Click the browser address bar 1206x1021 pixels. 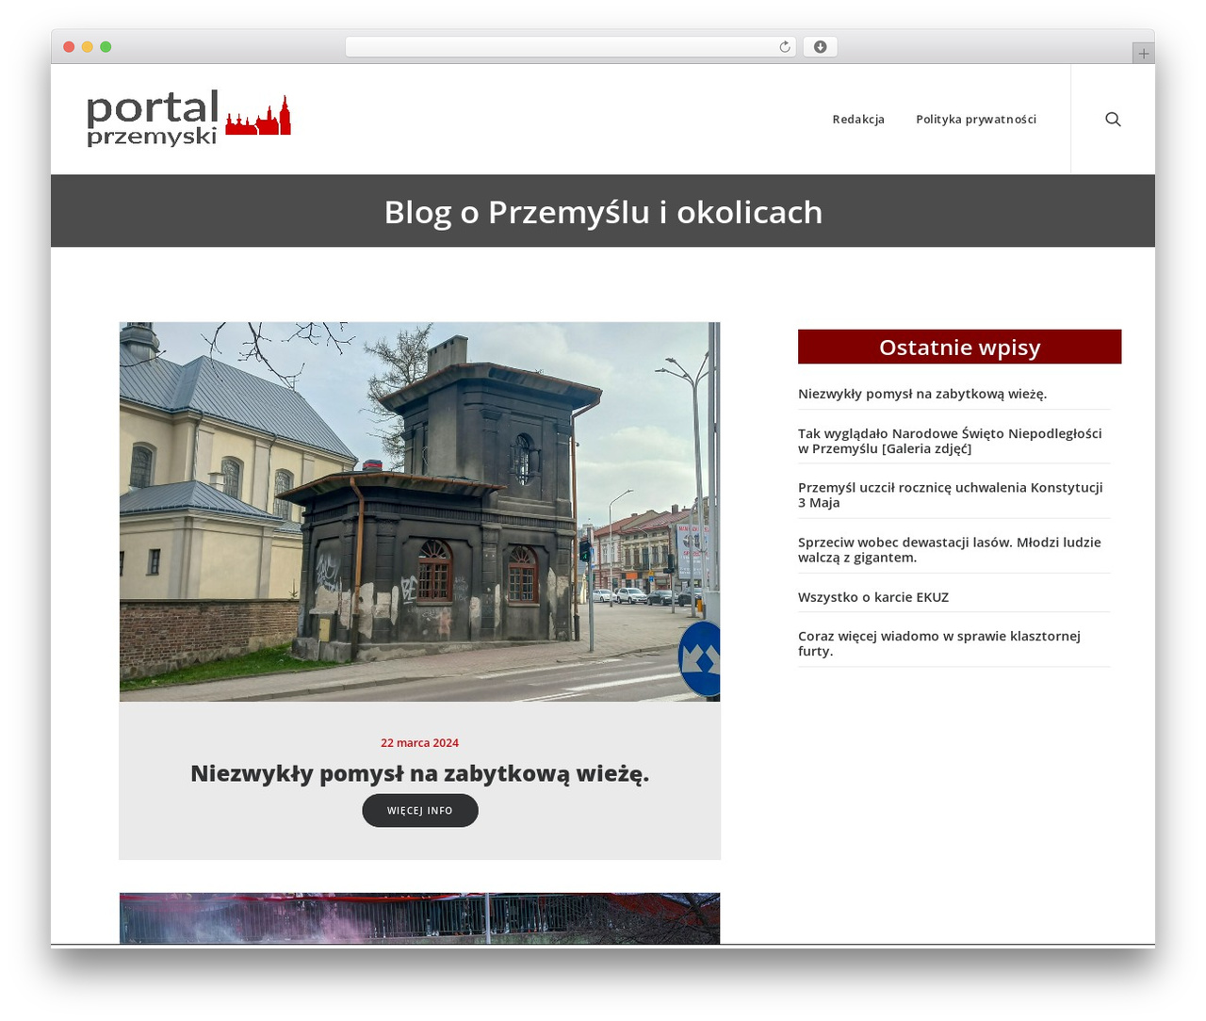(x=571, y=47)
